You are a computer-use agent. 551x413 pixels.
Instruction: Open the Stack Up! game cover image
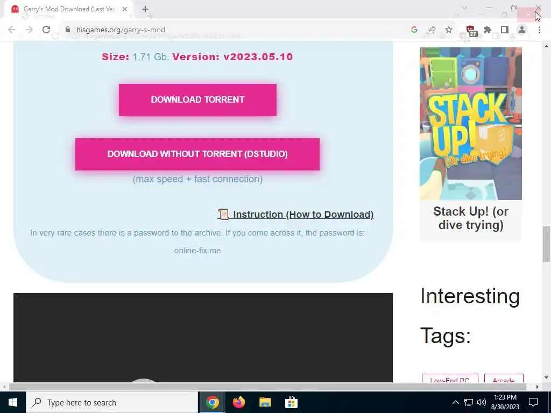click(470, 124)
